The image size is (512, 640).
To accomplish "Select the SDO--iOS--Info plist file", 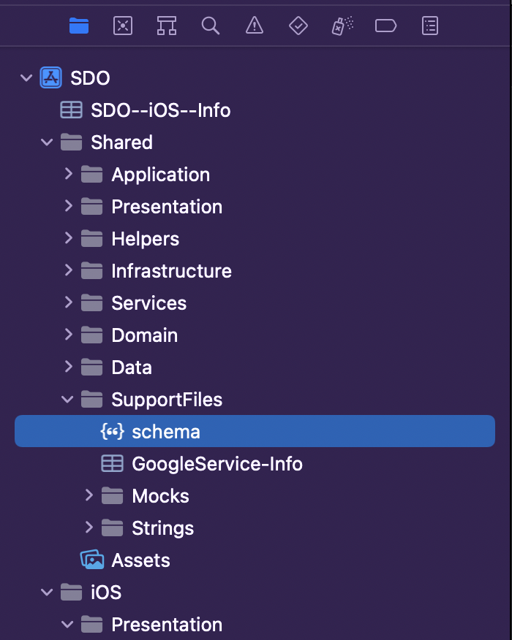I will click(160, 110).
